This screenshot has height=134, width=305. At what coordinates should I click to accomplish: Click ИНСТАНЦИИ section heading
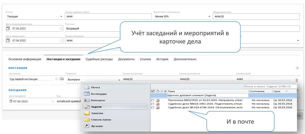(18, 68)
